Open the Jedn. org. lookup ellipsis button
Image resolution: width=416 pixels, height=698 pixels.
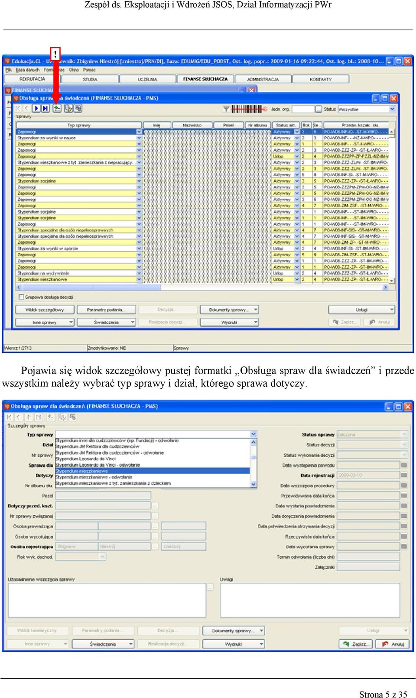click(x=318, y=109)
